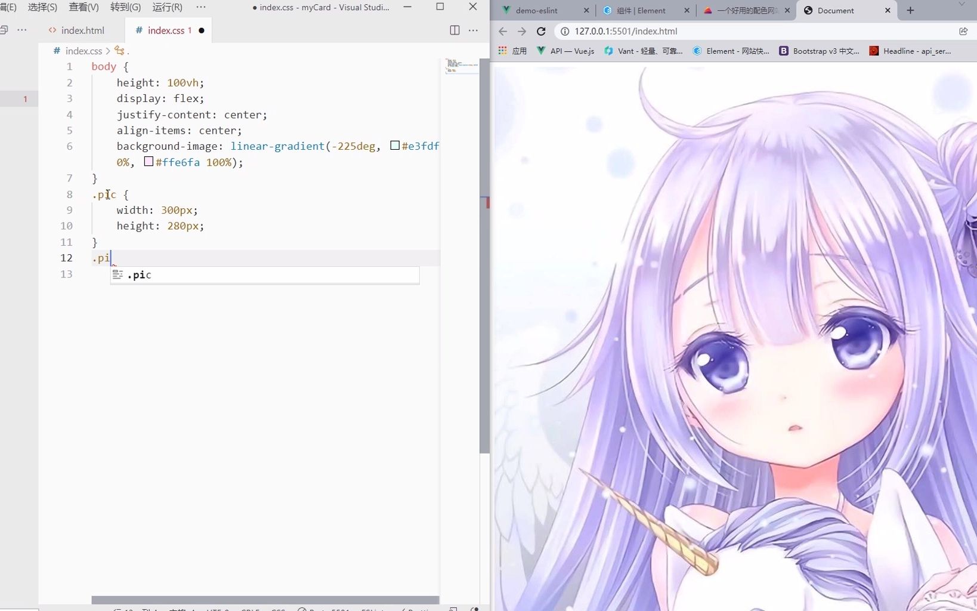Switch to the Document browser tab

coord(835,10)
